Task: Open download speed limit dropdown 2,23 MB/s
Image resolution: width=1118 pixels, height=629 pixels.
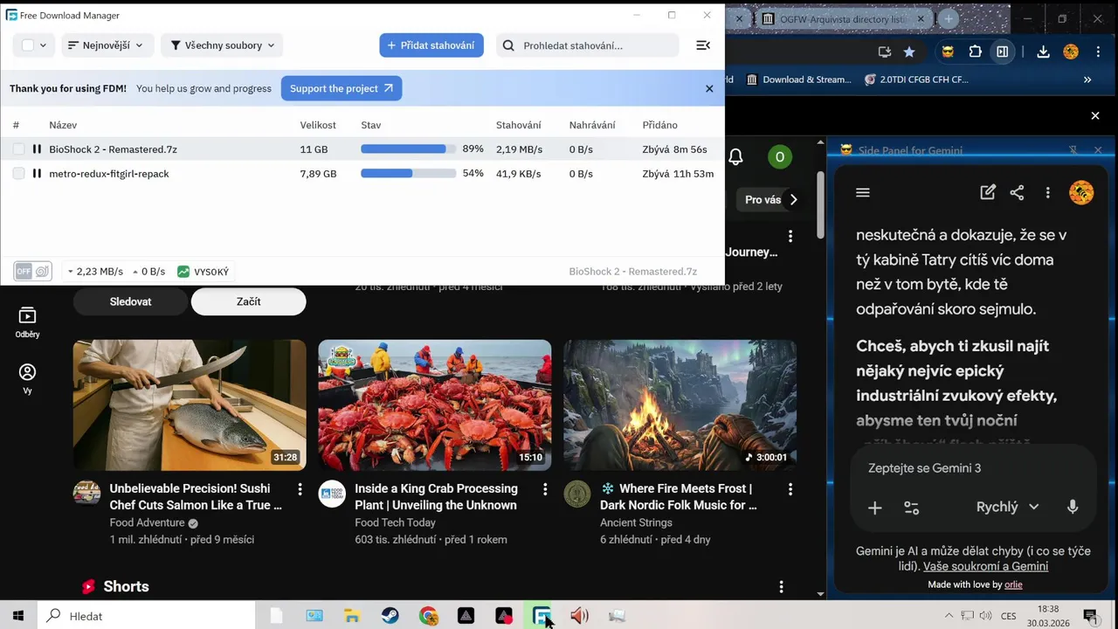Action: (x=95, y=272)
